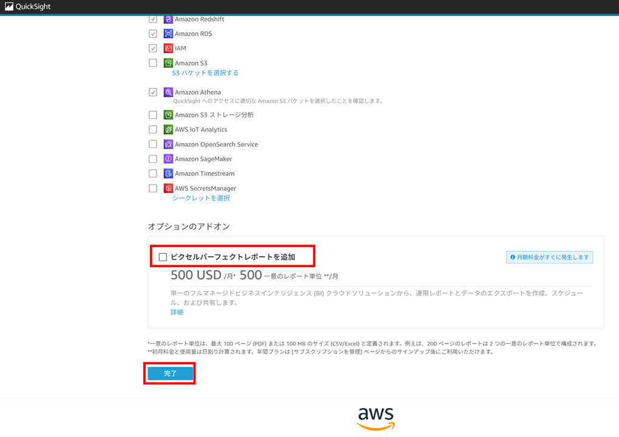Open the 詳細 link for add-on

pos(177,312)
